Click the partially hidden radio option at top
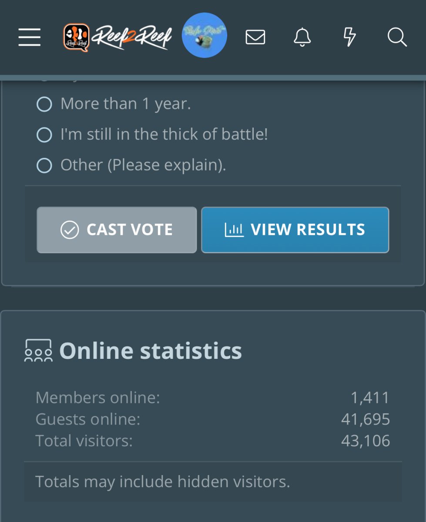Image resolution: width=426 pixels, height=522 pixels. click(44, 79)
